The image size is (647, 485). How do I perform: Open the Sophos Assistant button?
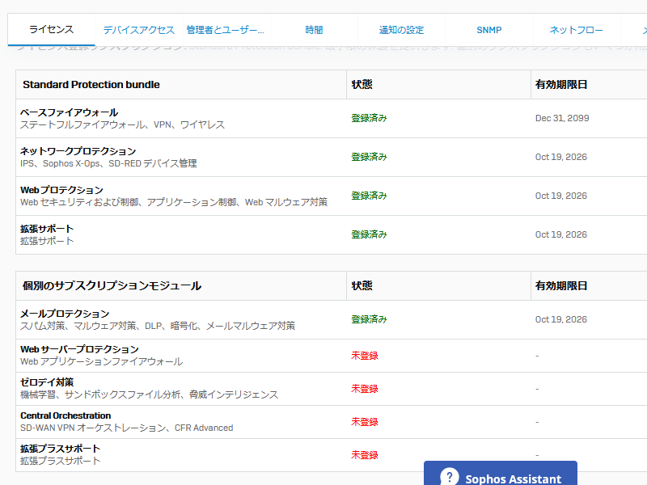point(500,474)
